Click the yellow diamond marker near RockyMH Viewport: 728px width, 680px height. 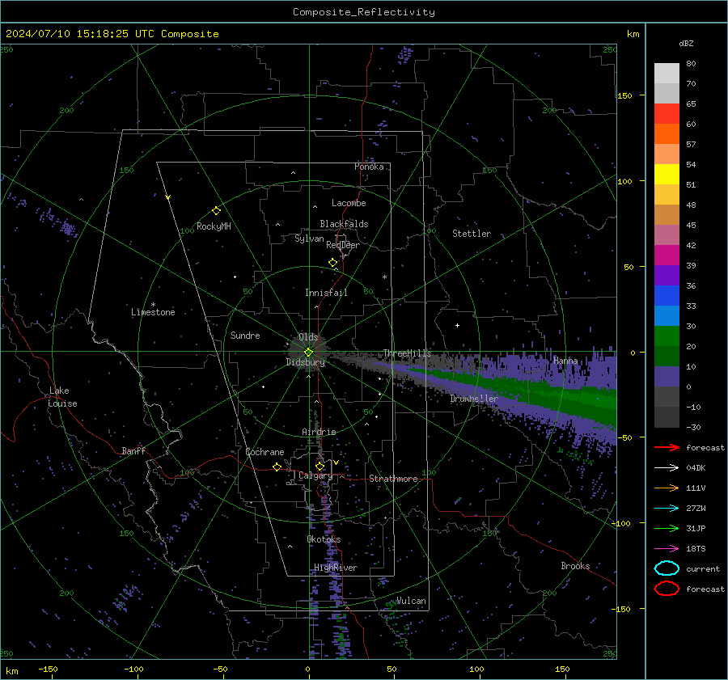(216, 211)
